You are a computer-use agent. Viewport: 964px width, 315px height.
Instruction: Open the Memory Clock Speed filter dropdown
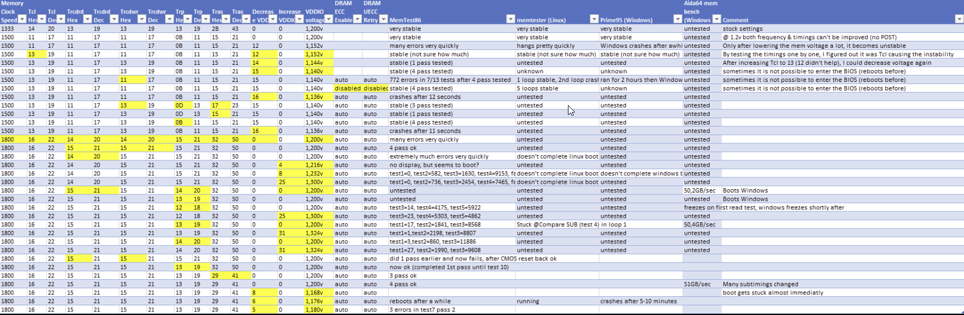pyautogui.click(x=22, y=19)
